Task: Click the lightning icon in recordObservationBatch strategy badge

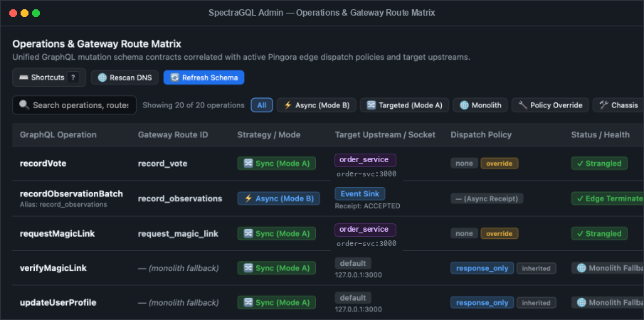Action: pyautogui.click(x=248, y=198)
